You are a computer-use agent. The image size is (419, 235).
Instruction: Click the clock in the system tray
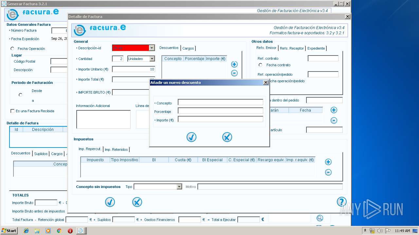click(x=402, y=231)
